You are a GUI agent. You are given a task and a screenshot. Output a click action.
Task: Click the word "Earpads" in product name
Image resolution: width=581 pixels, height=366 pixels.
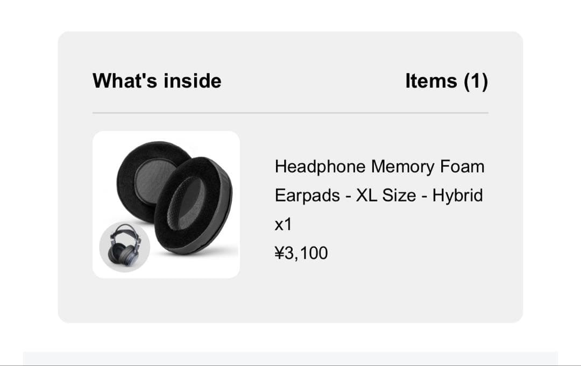pyautogui.click(x=307, y=195)
